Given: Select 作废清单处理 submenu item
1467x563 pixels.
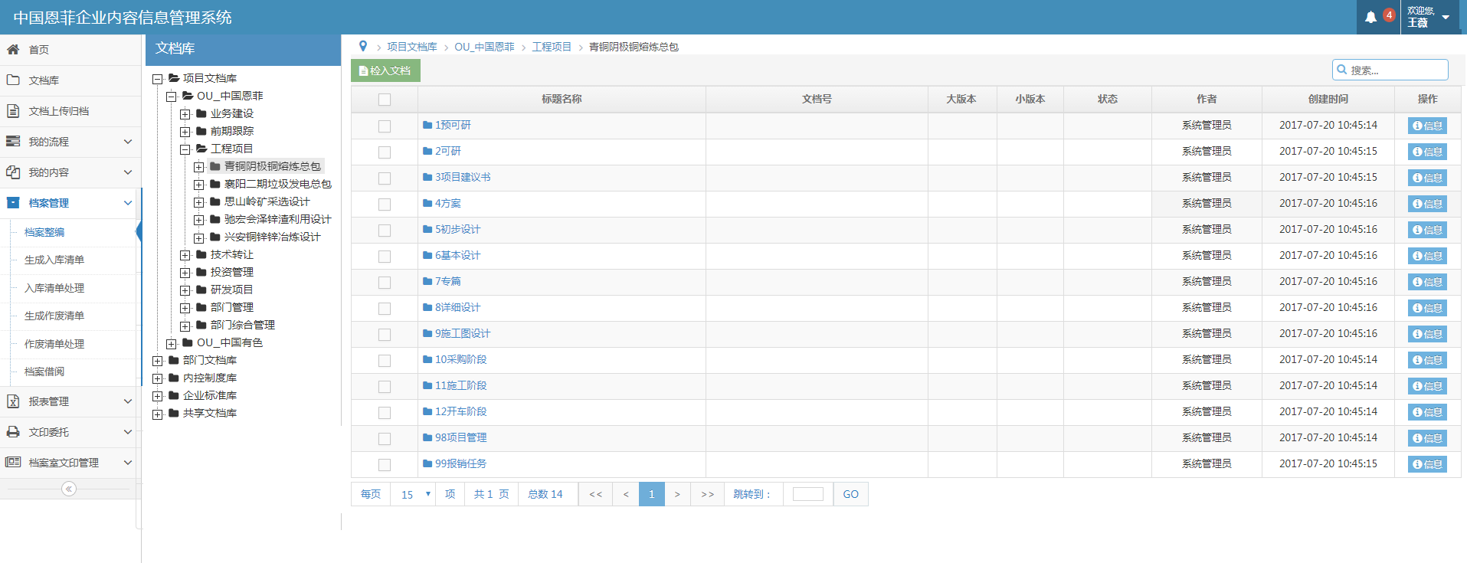Looking at the screenshot, I should tap(54, 344).
